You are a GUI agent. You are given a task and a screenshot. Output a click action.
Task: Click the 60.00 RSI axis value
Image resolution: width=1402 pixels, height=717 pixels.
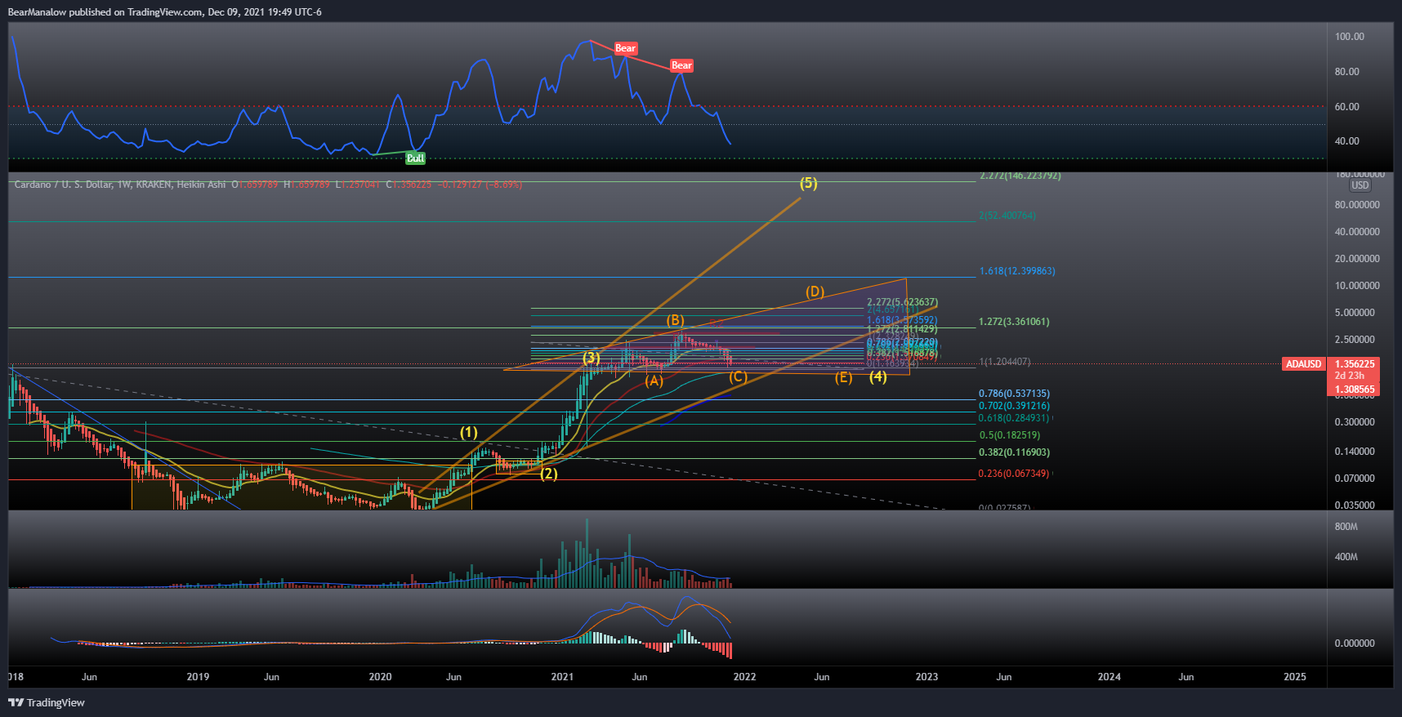1347,107
